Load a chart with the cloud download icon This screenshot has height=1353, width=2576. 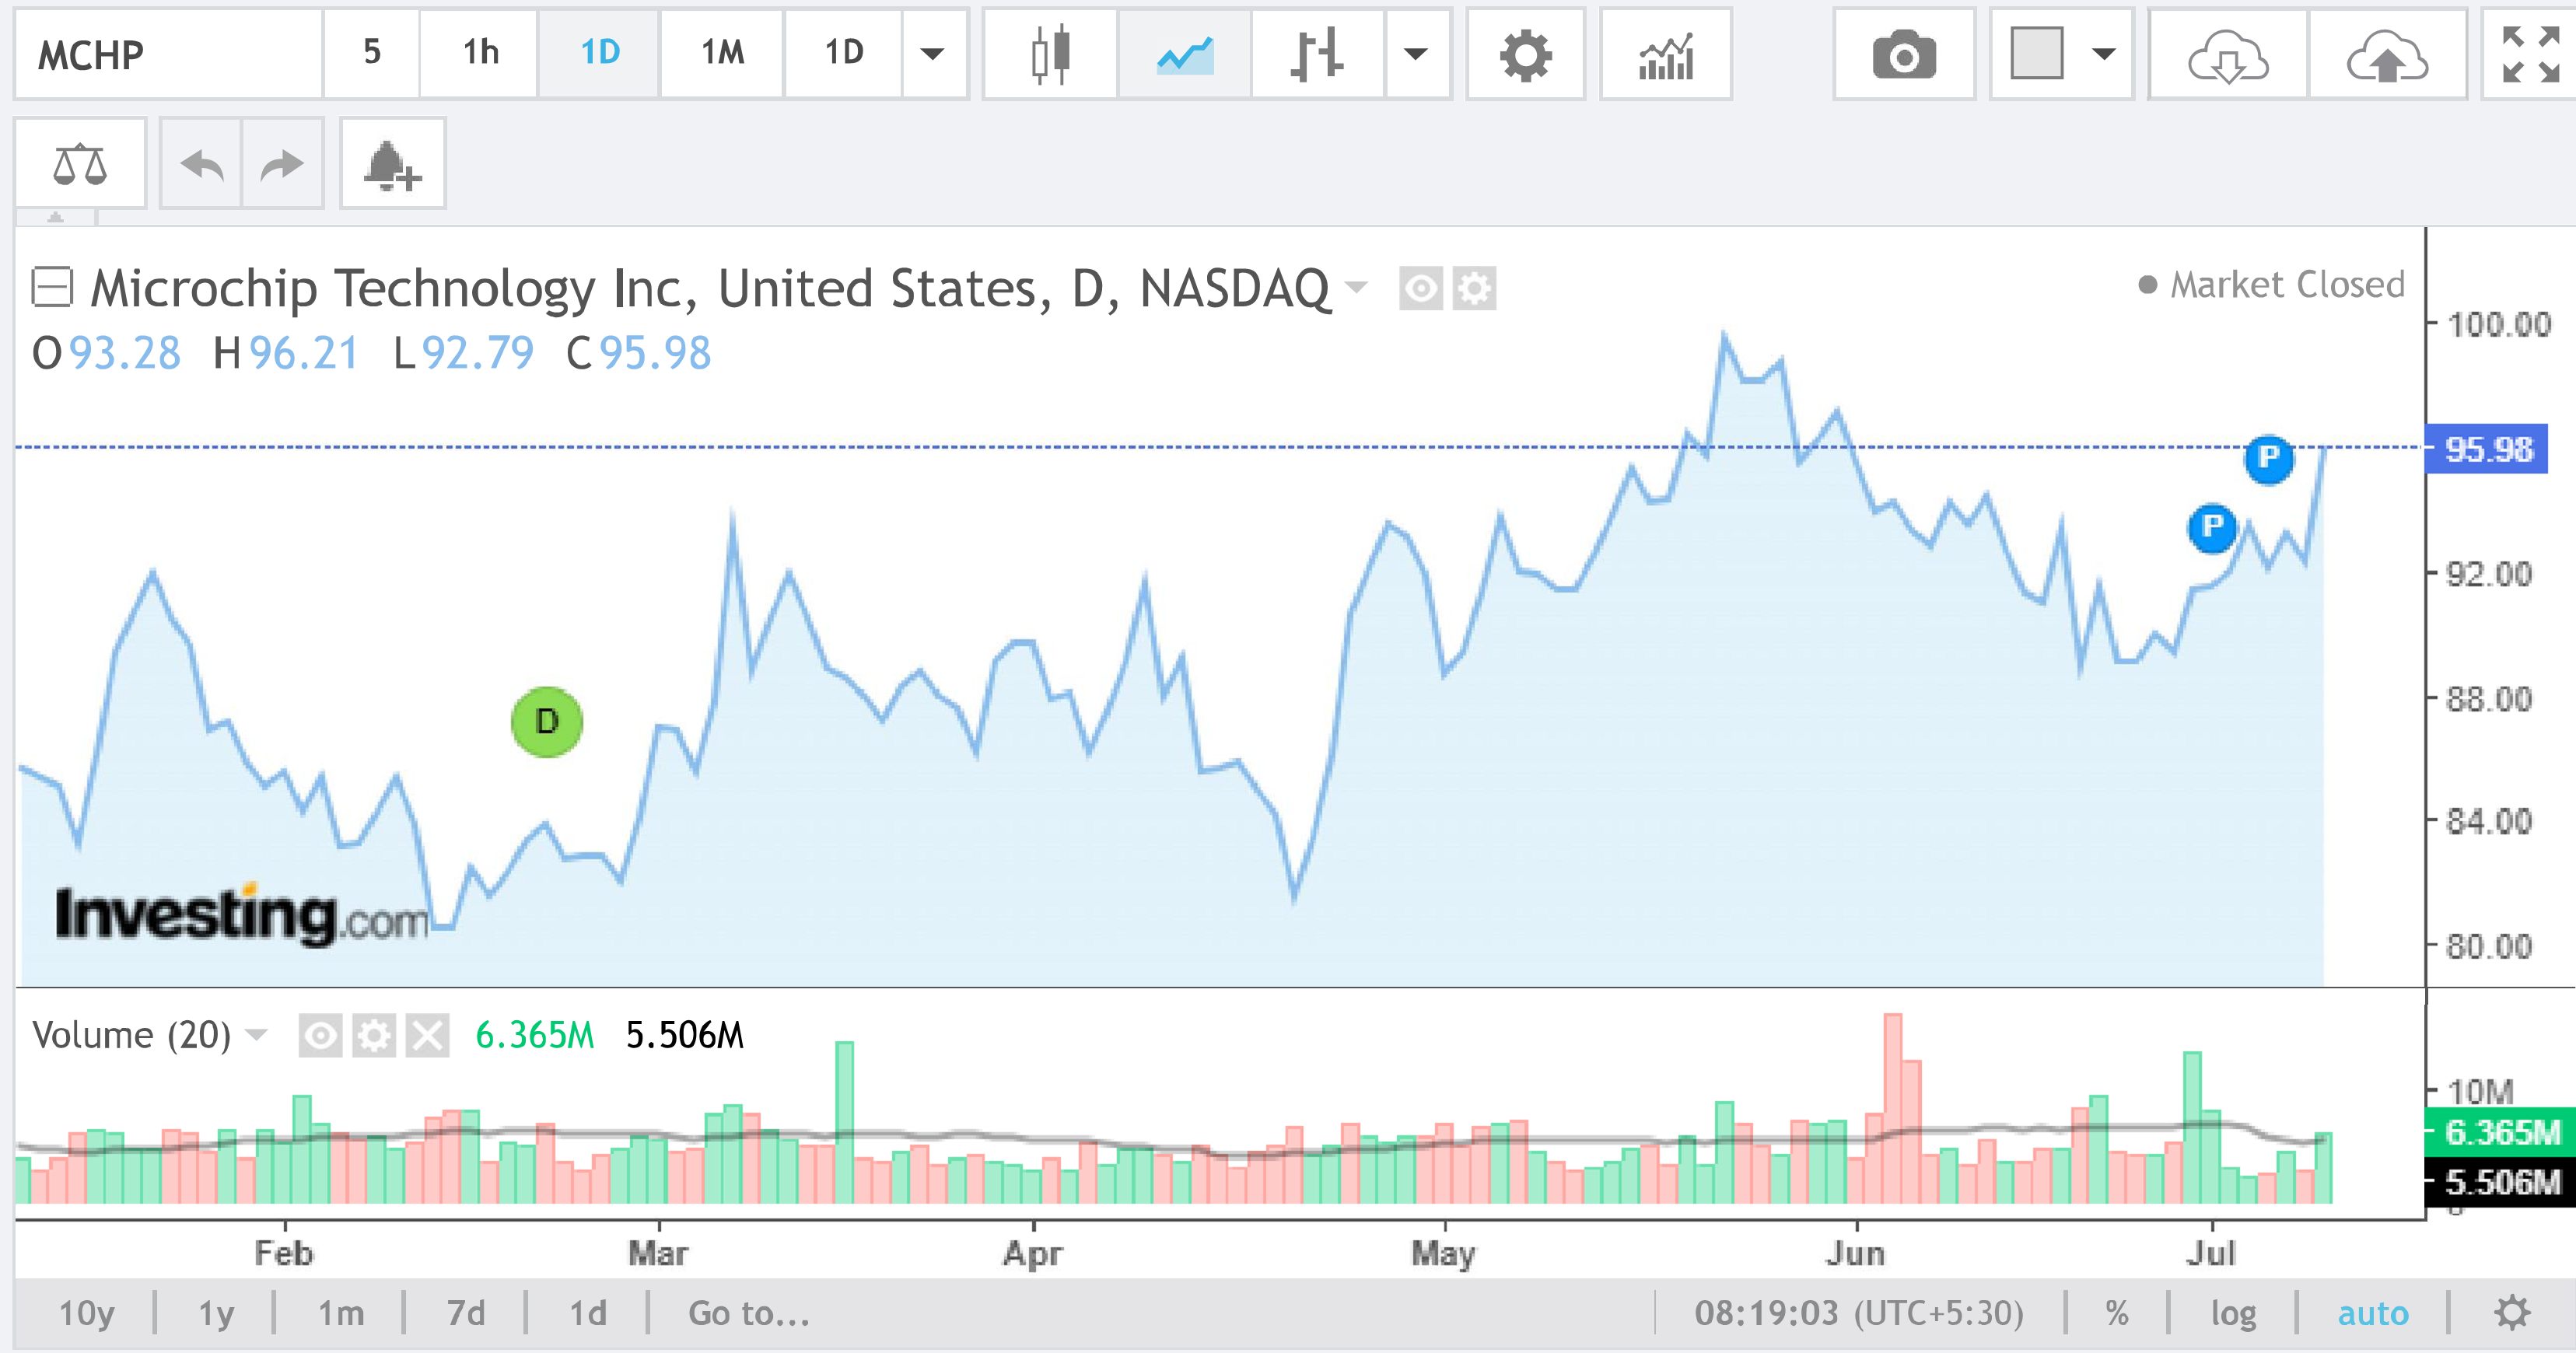2228,54
